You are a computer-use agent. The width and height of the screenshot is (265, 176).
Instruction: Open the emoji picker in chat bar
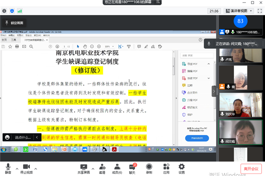point(8,137)
